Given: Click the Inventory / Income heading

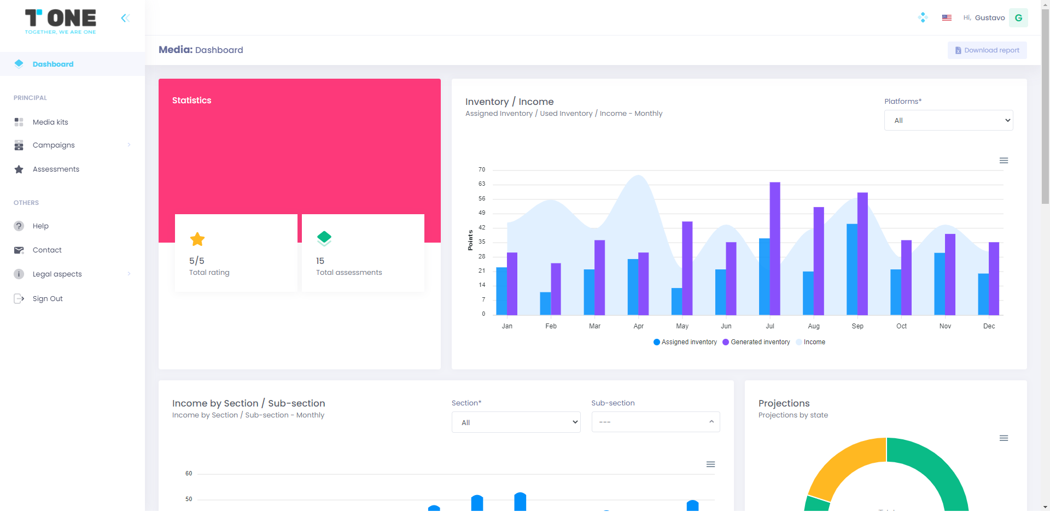Looking at the screenshot, I should point(509,102).
